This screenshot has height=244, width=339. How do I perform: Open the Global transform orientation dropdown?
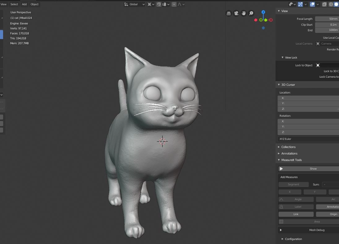[135, 4]
